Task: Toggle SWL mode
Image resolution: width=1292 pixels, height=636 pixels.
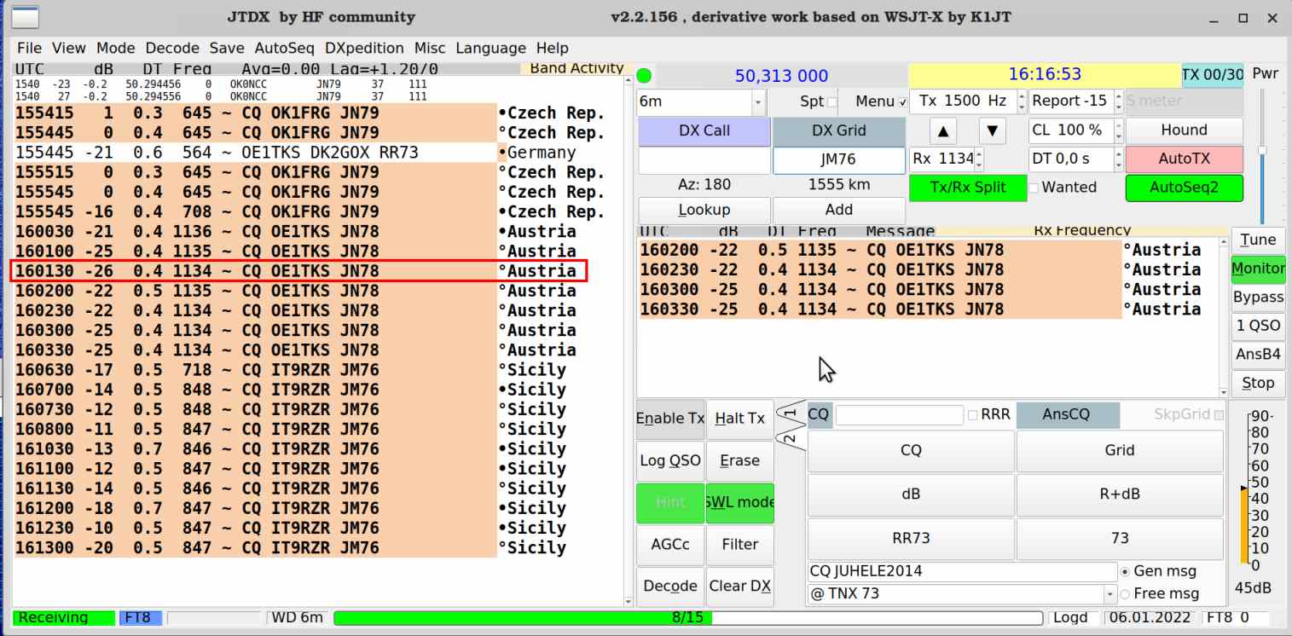Action: coord(739,502)
